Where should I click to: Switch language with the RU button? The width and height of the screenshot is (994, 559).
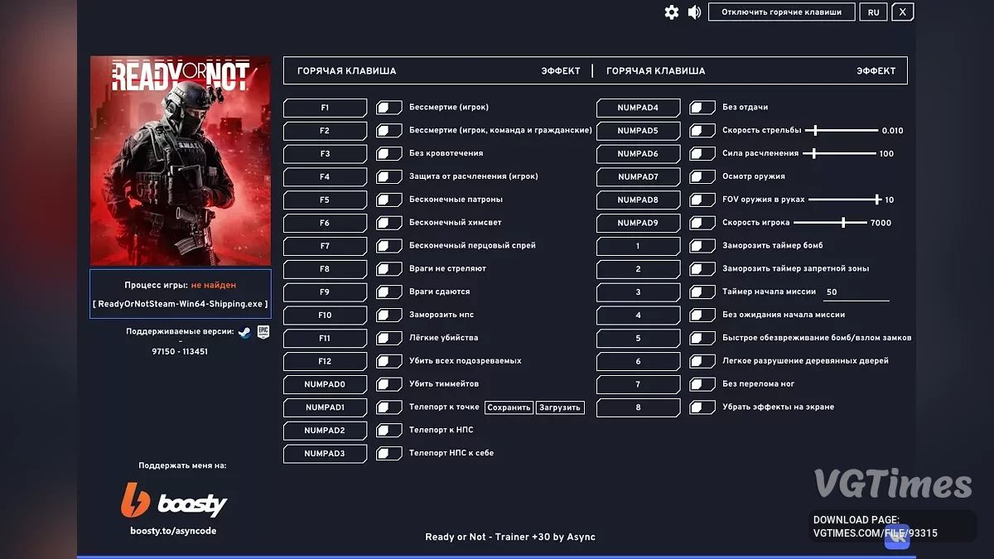click(874, 12)
